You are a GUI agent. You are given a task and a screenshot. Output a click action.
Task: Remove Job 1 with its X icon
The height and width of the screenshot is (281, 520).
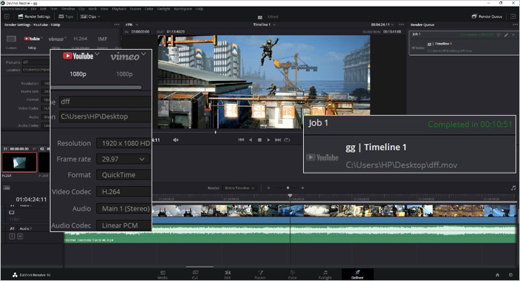(x=513, y=34)
